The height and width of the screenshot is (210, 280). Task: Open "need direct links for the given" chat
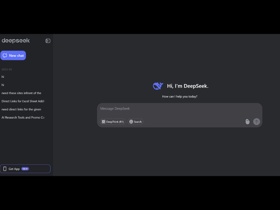pyautogui.click(x=21, y=109)
